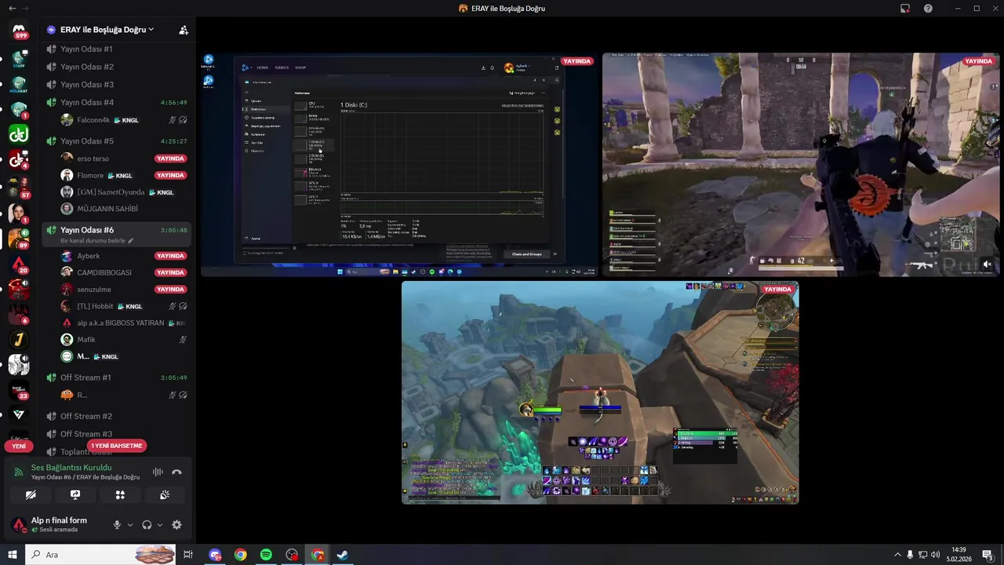
Task: Open the STAFF server icon
Action: [x=19, y=58]
